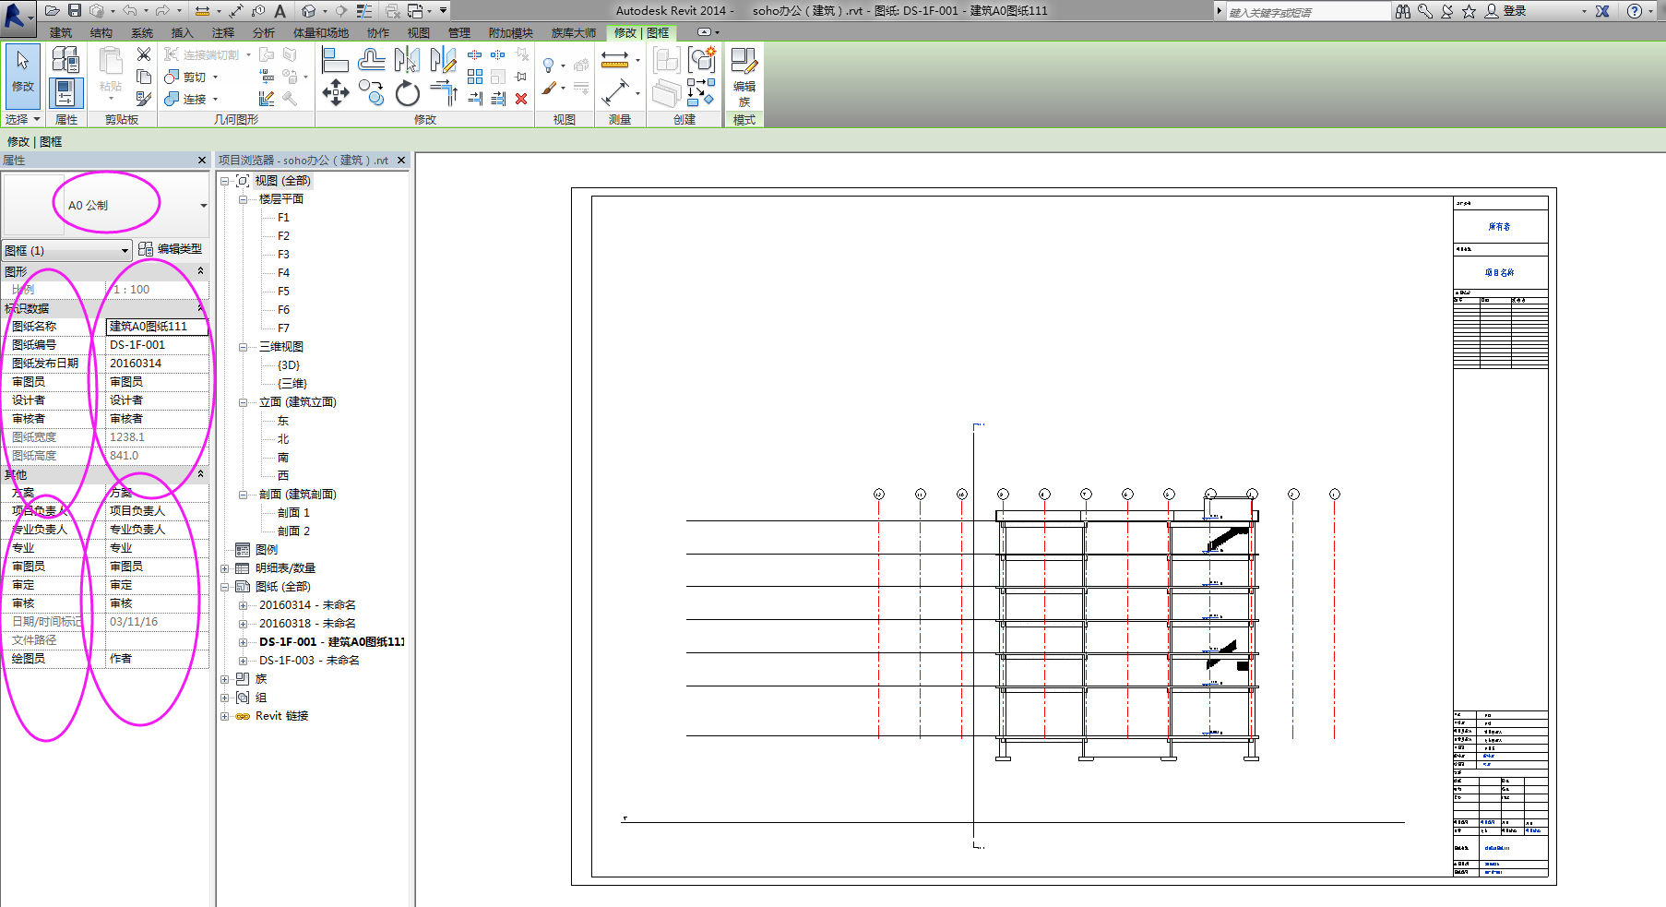The width and height of the screenshot is (1666, 907).
Task: Switch to the 视图 ribbon tab
Action: coord(419,32)
